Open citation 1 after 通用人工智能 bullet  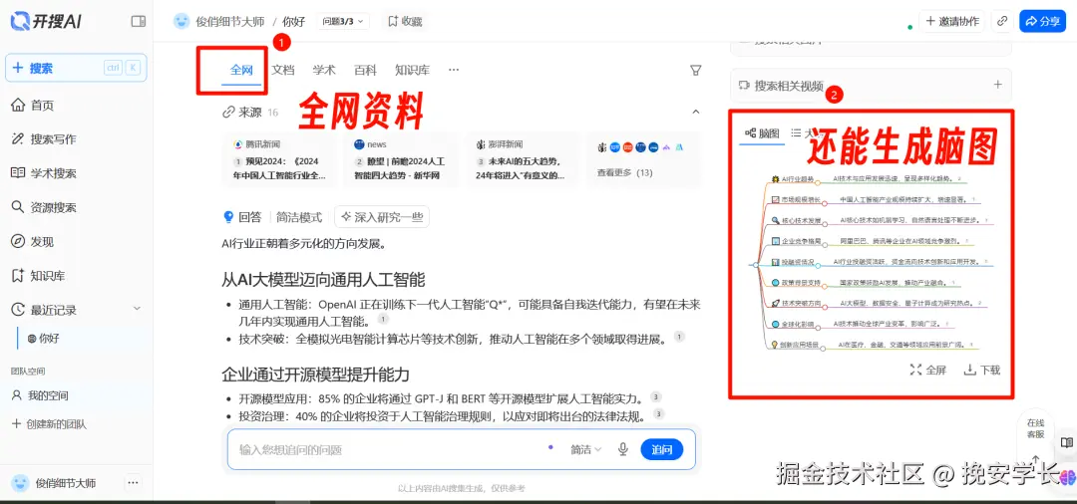pos(383,320)
